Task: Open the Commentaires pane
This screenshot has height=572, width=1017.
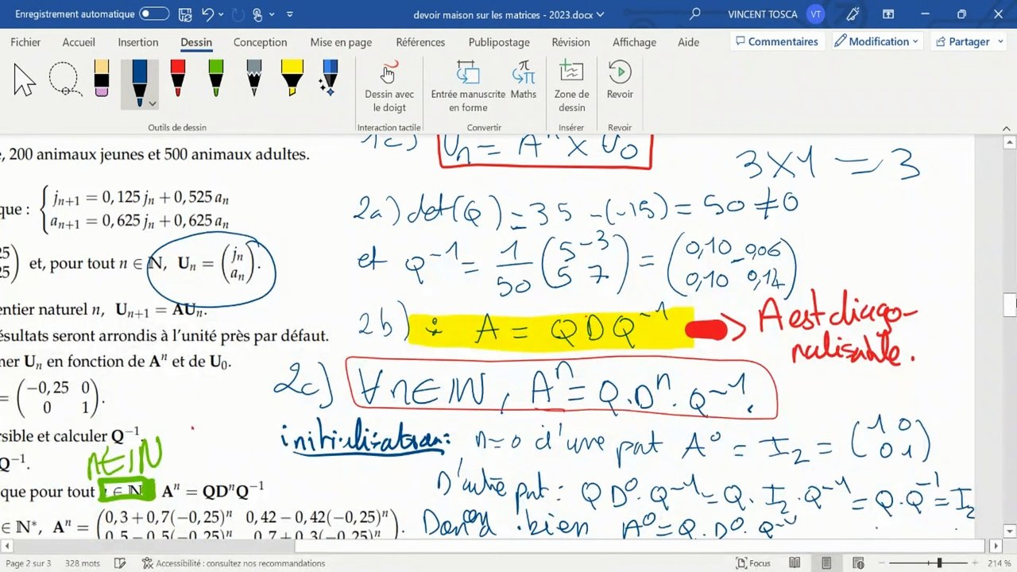Action: pos(776,41)
